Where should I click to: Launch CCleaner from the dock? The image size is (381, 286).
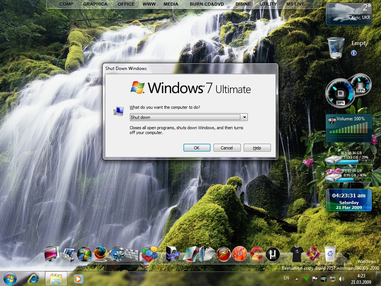pos(256,254)
